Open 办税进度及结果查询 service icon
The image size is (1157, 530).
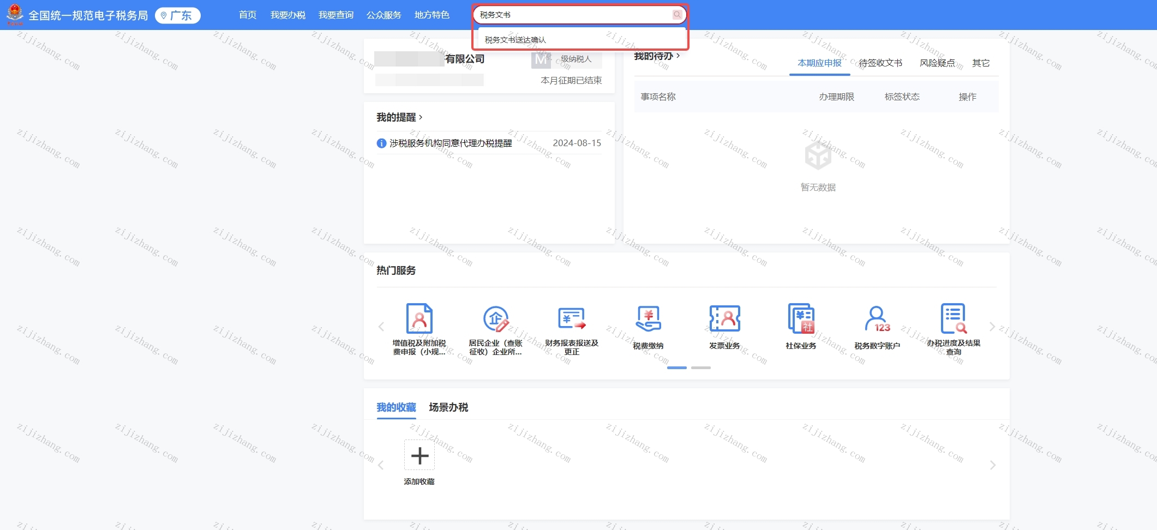point(954,318)
